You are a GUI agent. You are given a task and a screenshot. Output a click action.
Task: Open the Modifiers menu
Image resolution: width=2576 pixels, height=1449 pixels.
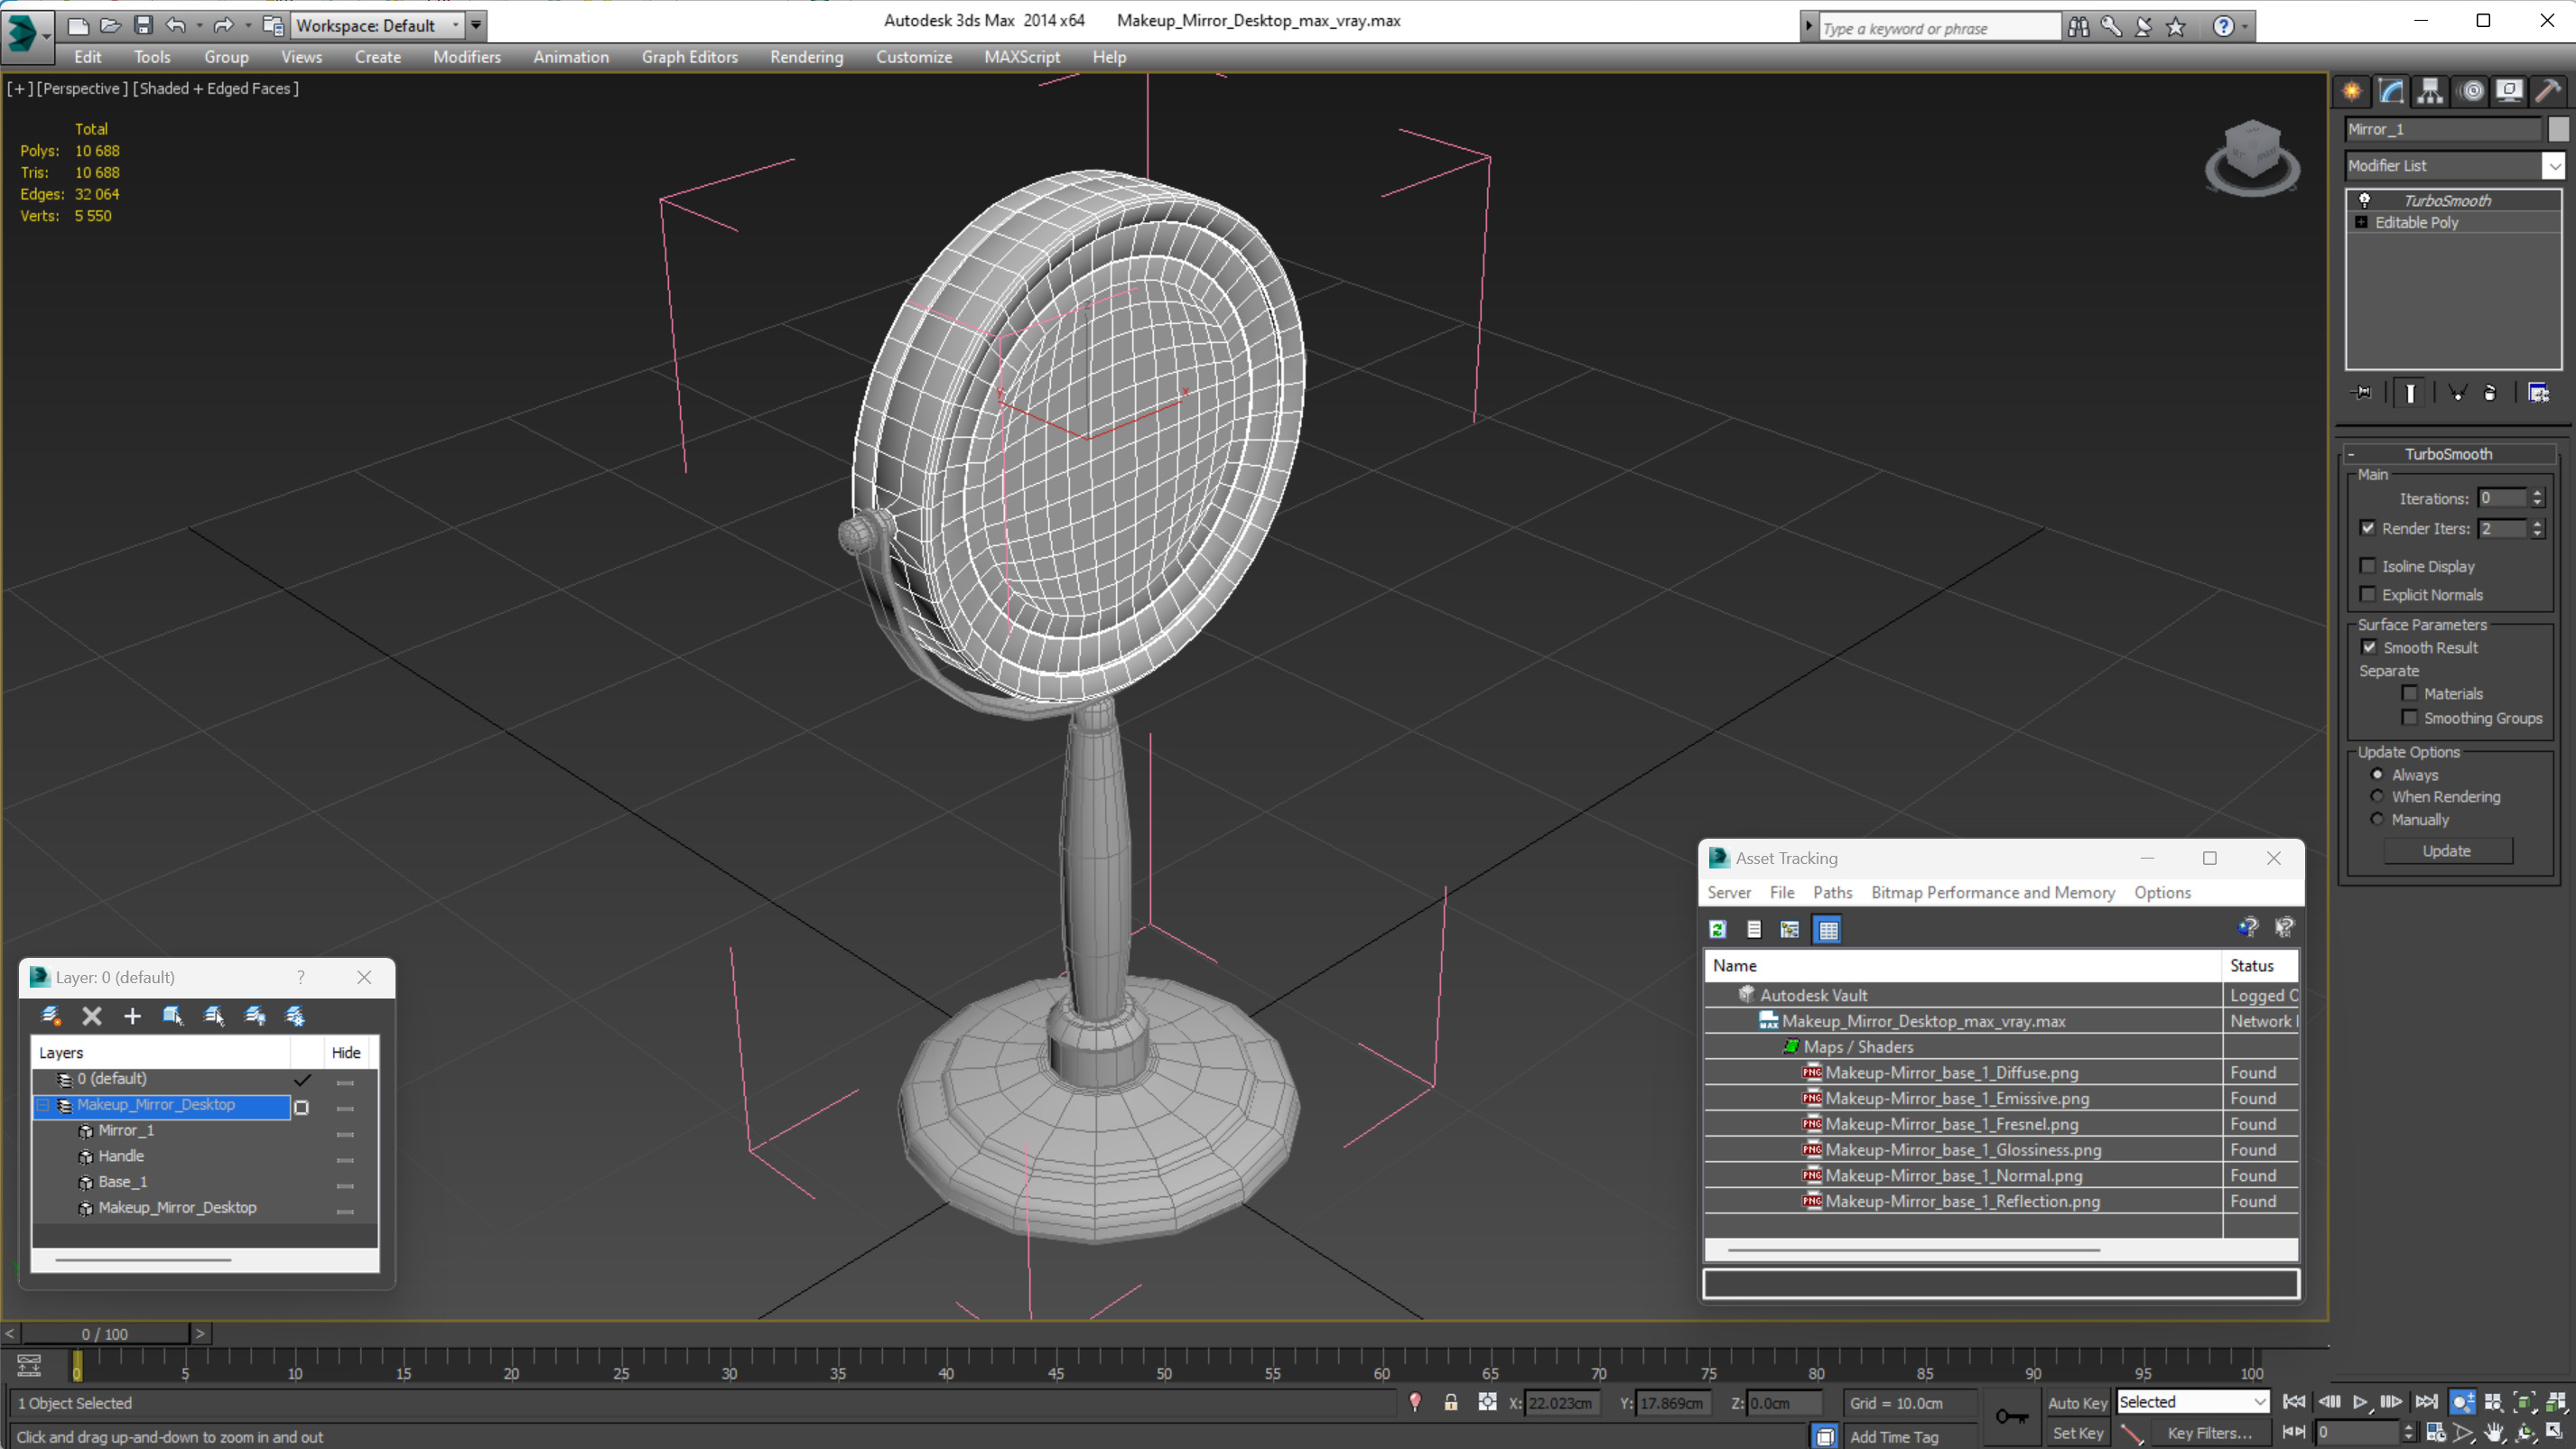(x=466, y=57)
